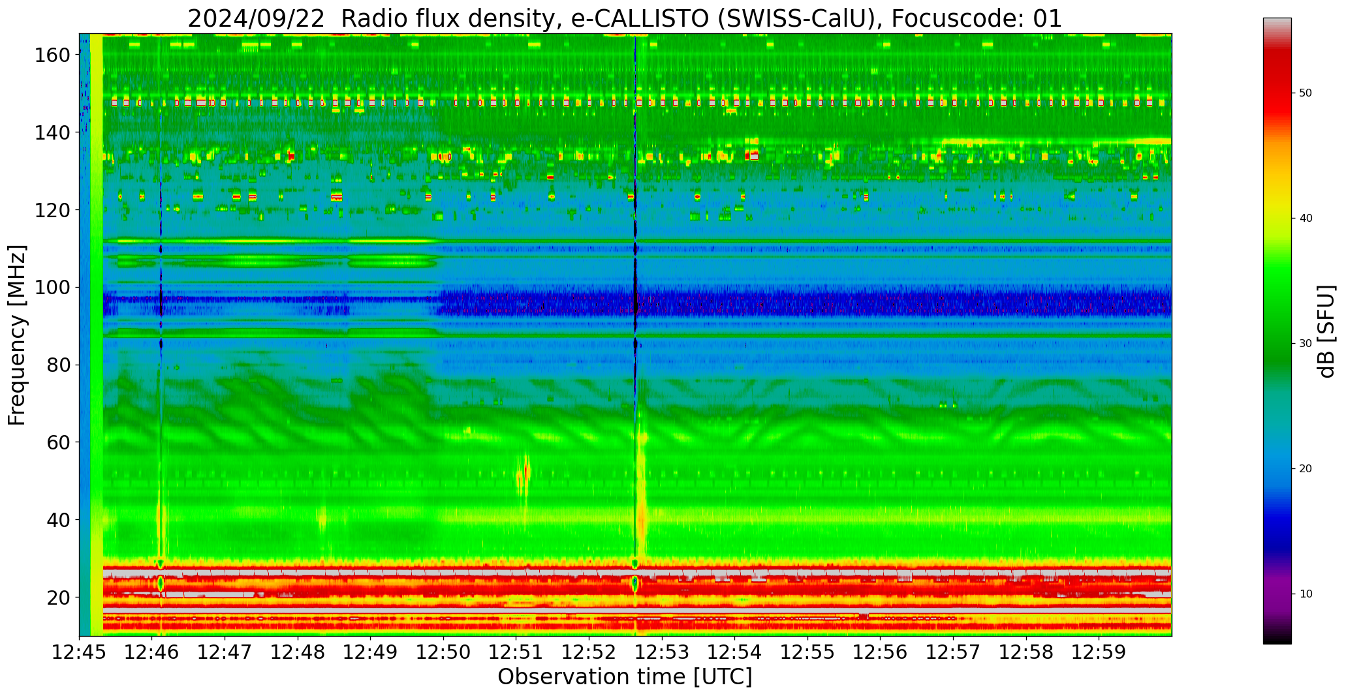Click the 'Observation time [UTC]' x-axis label
The width and height of the screenshot is (1346, 696).
625,677
